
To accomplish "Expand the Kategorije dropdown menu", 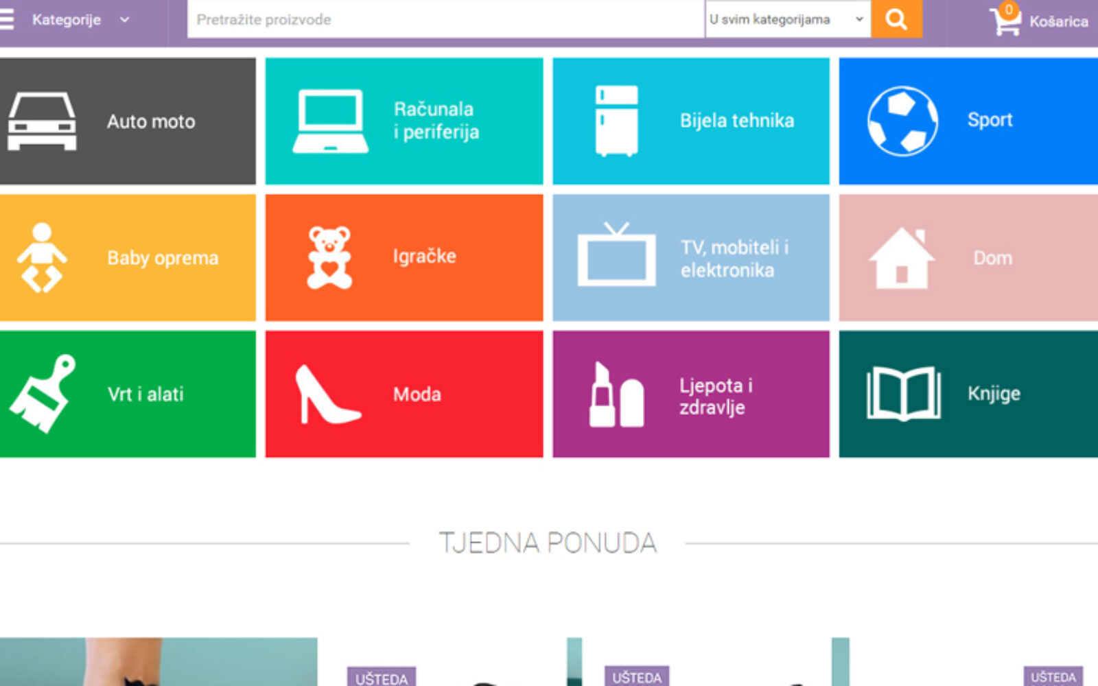I will pyautogui.click(x=80, y=20).
